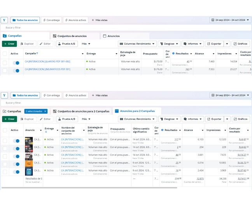
Task: Click the Prueba A/B flask button in upper panel
Action: pos(66,44)
